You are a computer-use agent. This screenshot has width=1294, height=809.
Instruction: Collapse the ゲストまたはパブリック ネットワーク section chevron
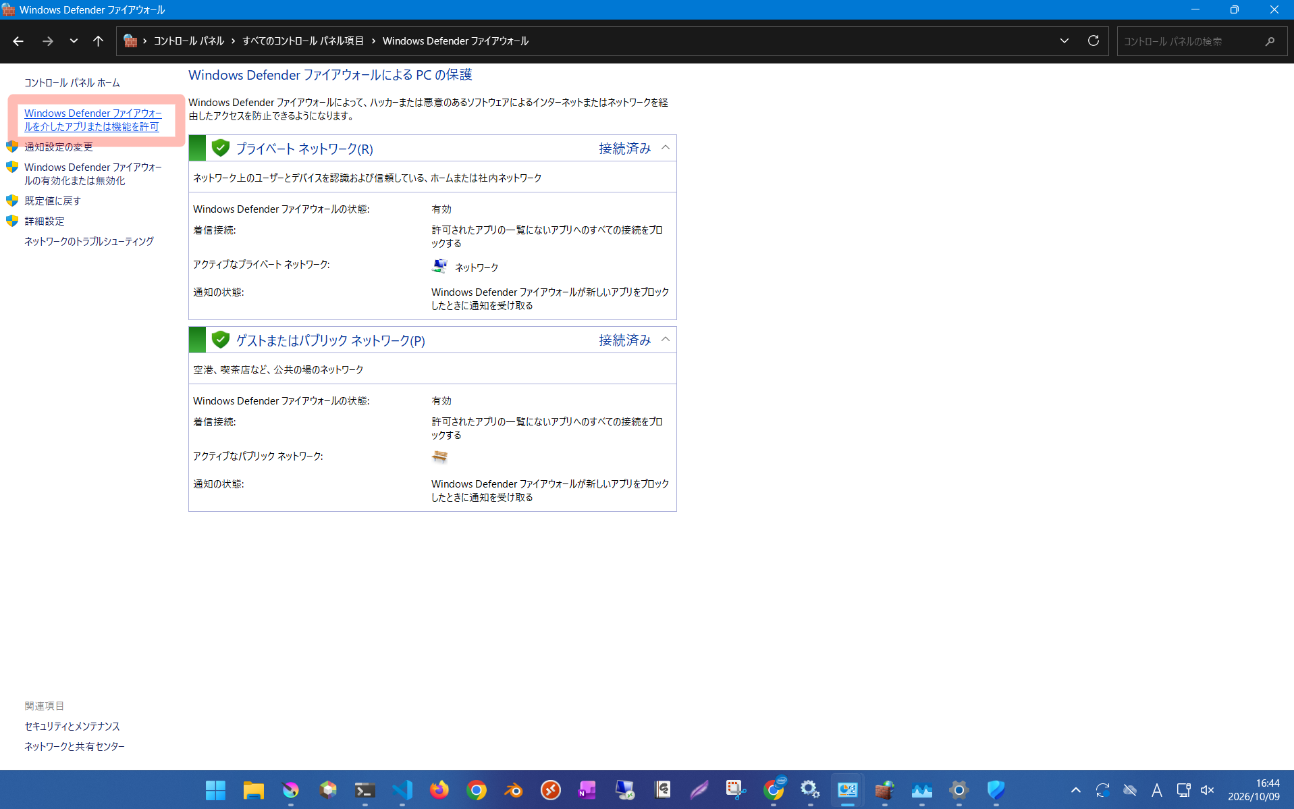coord(666,340)
